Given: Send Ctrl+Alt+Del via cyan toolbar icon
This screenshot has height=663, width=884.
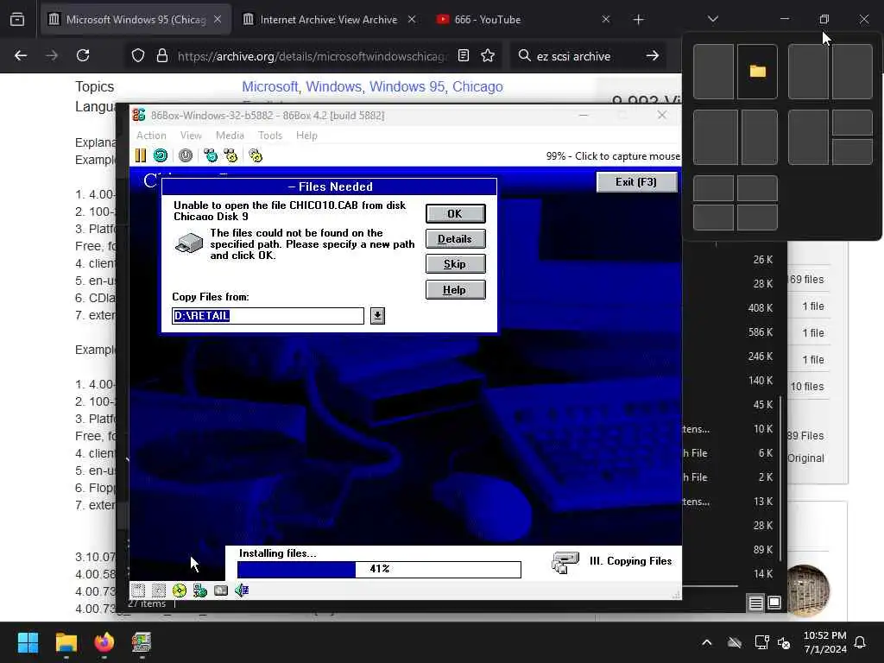Looking at the screenshot, I should click(x=211, y=155).
